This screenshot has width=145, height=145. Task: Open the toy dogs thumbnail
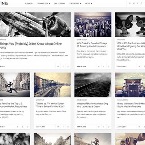130,25
